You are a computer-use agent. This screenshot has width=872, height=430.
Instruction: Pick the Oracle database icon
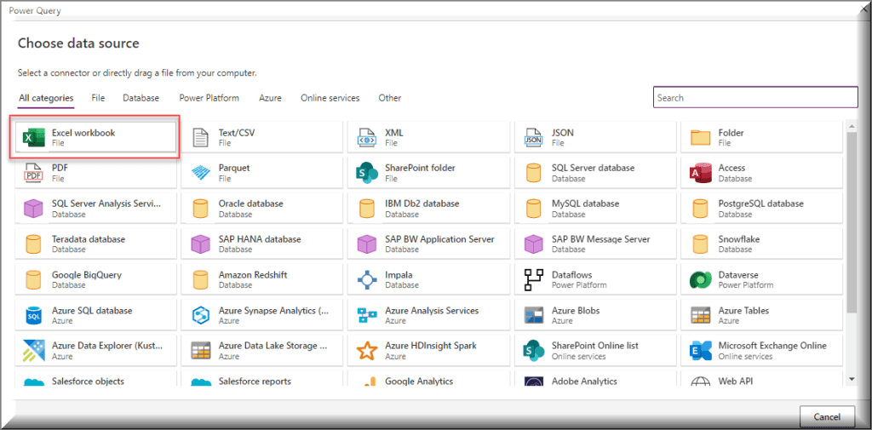tap(200, 209)
